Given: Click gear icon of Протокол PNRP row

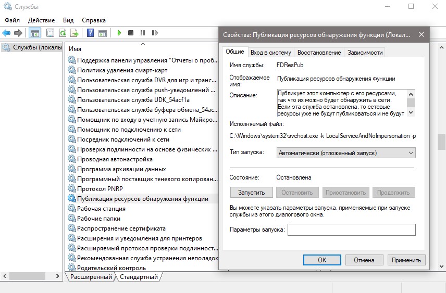Looking at the screenshot, I should 72,188.
